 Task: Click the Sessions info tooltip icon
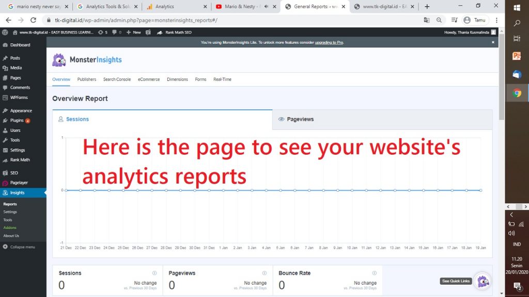coord(154,273)
